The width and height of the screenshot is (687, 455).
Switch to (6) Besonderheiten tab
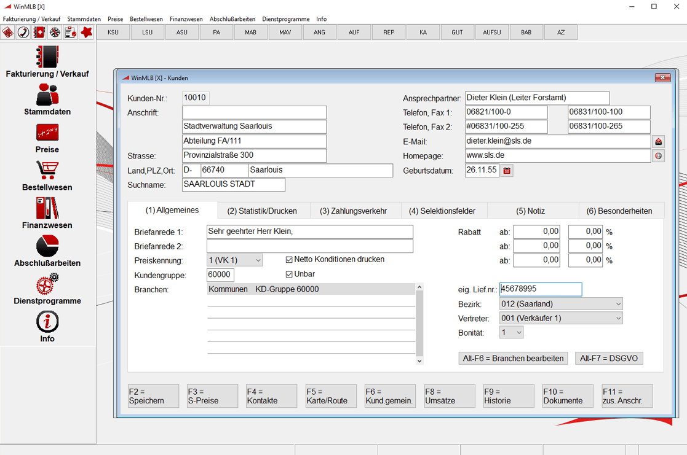pyautogui.click(x=619, y=211)
